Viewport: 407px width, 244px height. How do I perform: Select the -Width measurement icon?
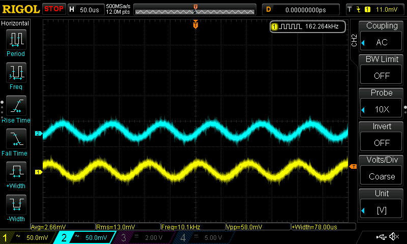tap(16, 206)
